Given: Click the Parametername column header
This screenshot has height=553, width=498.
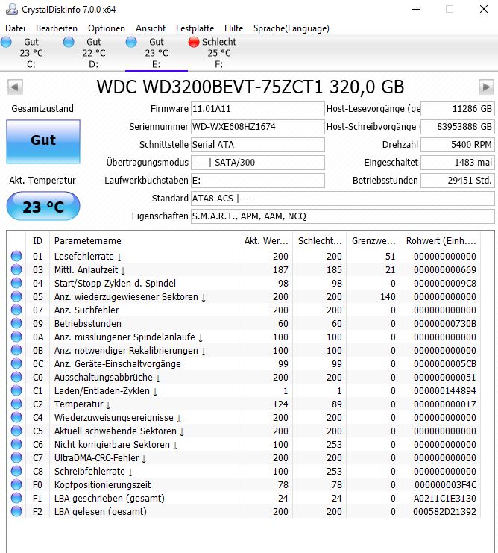Looking at the screenshot, I should 144,241.
